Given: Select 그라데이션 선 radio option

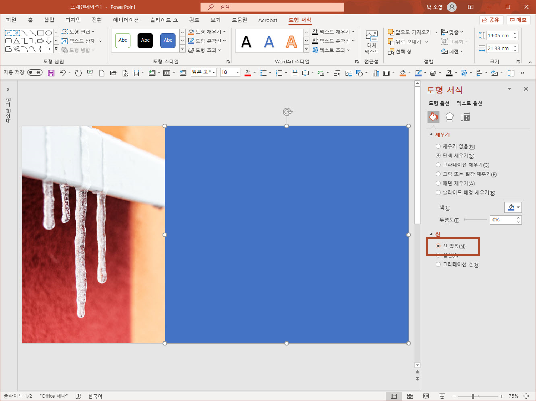Looking at the screenshot, I should coord(438,264).
